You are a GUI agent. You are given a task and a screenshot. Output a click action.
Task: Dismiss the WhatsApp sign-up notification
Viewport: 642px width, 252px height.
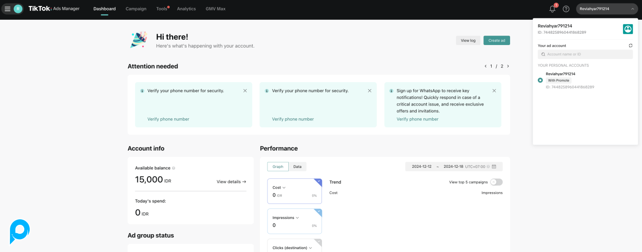(x=494, y=91)
